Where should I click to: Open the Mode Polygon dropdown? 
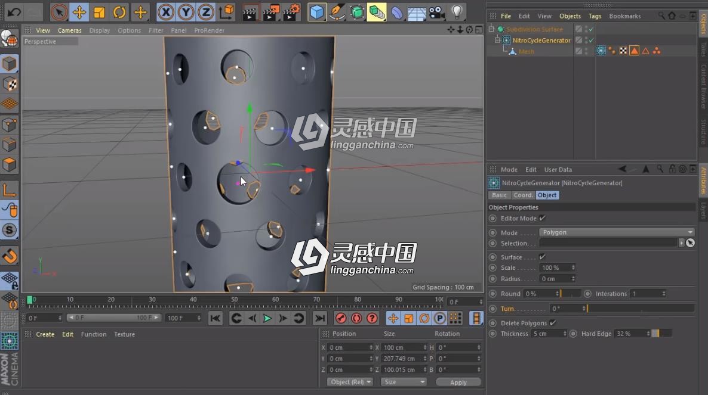click(x=616, y=232)
